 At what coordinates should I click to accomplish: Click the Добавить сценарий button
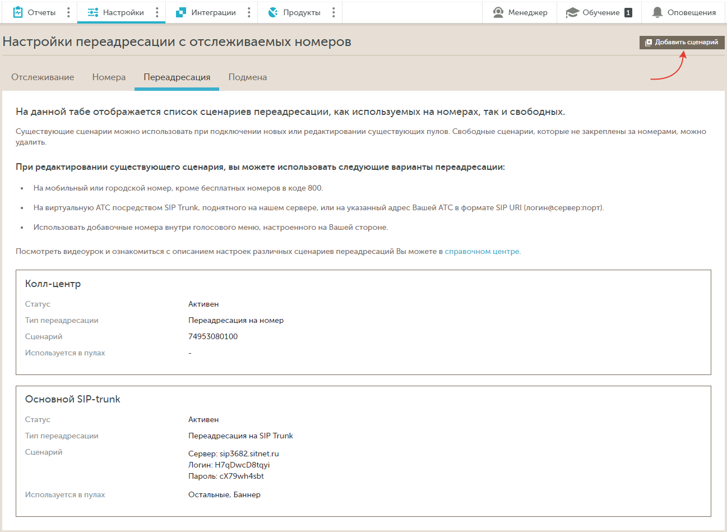(682, 42)
